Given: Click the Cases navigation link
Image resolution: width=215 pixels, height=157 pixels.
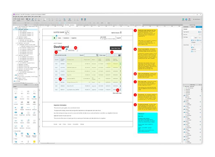Looking at the screenshot, I should (x=60, y=38).
